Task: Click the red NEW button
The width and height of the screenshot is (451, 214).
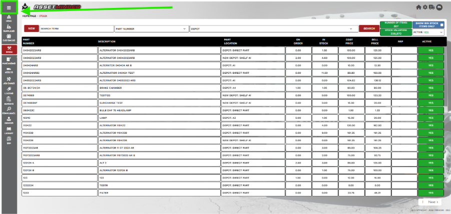Action: tap(32, 28)
